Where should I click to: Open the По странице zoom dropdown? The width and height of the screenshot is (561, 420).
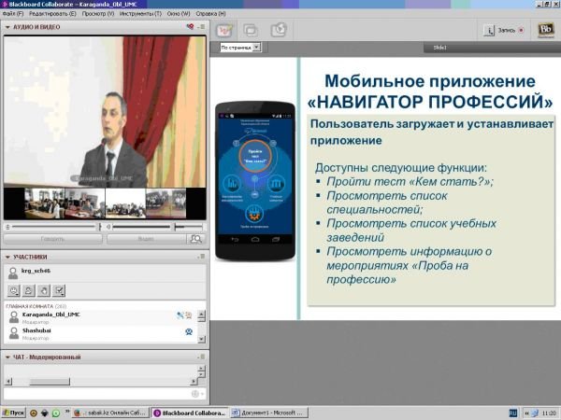click(240, 47)
